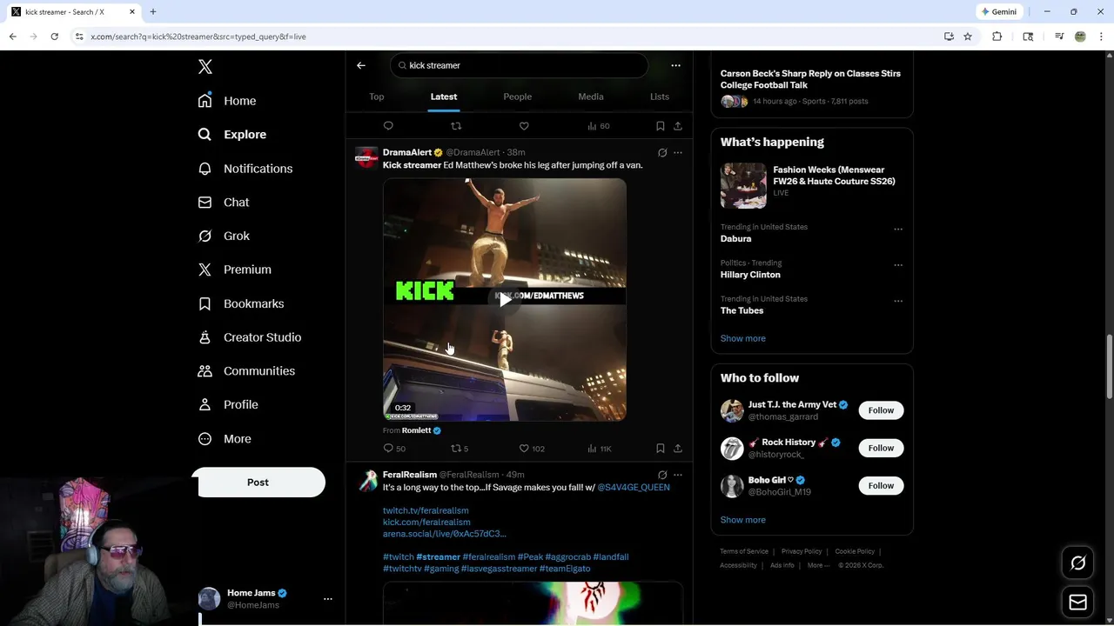Reply to DramaAlert post with 50 replies
Viewport: 1114px width, 626px height.
[394, 449]
